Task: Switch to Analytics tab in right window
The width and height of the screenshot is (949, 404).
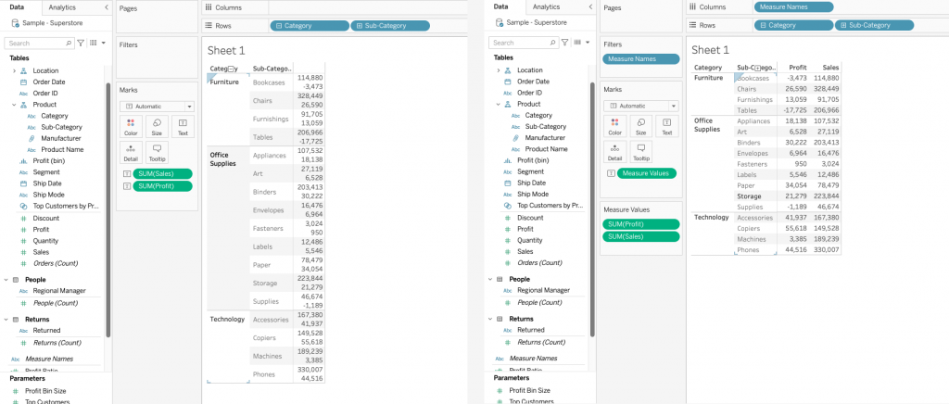Action: 547,6
